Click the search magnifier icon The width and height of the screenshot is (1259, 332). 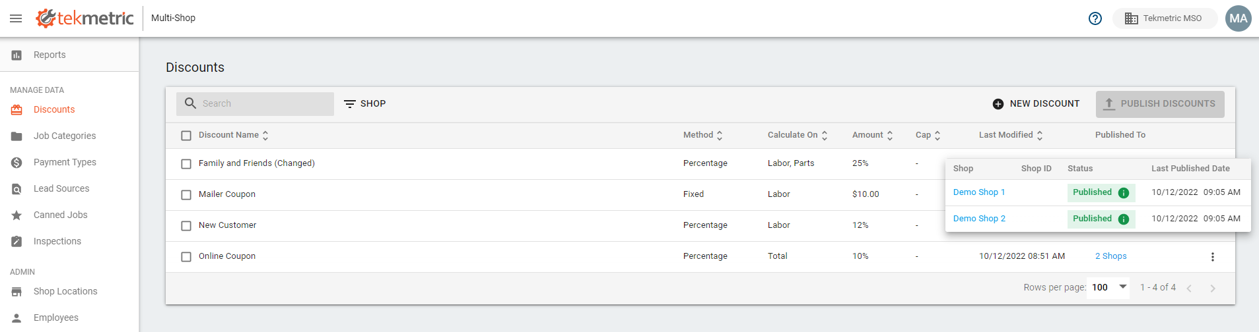pyautogui.click(x=190, y=103)
